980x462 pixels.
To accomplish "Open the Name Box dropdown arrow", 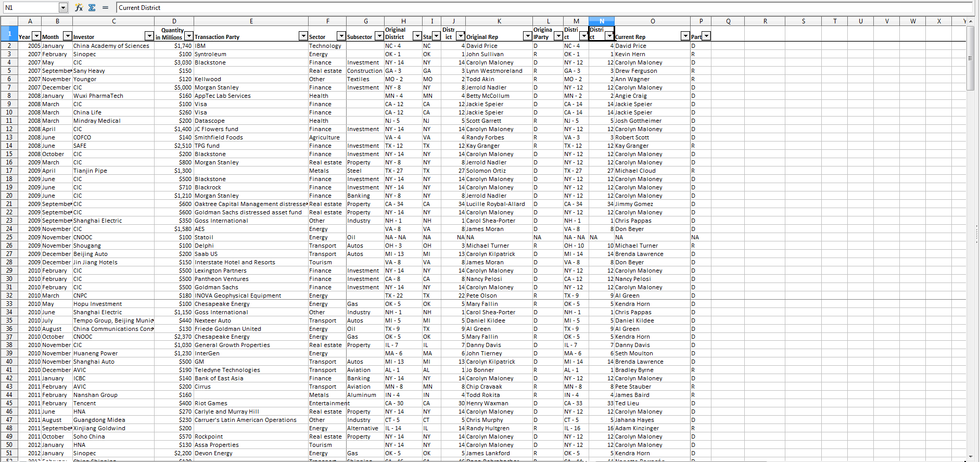I will 63,7.
